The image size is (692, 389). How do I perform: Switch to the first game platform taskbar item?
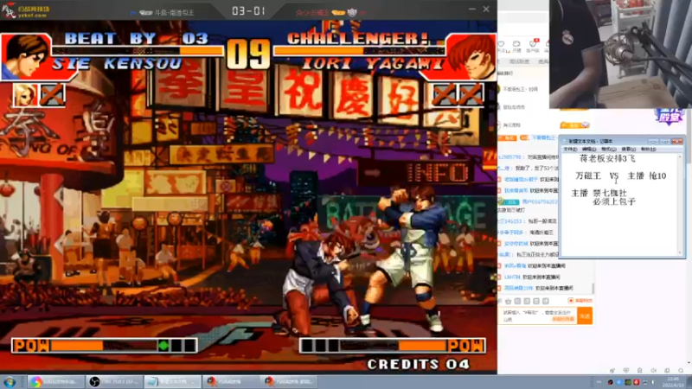point(231,382)
